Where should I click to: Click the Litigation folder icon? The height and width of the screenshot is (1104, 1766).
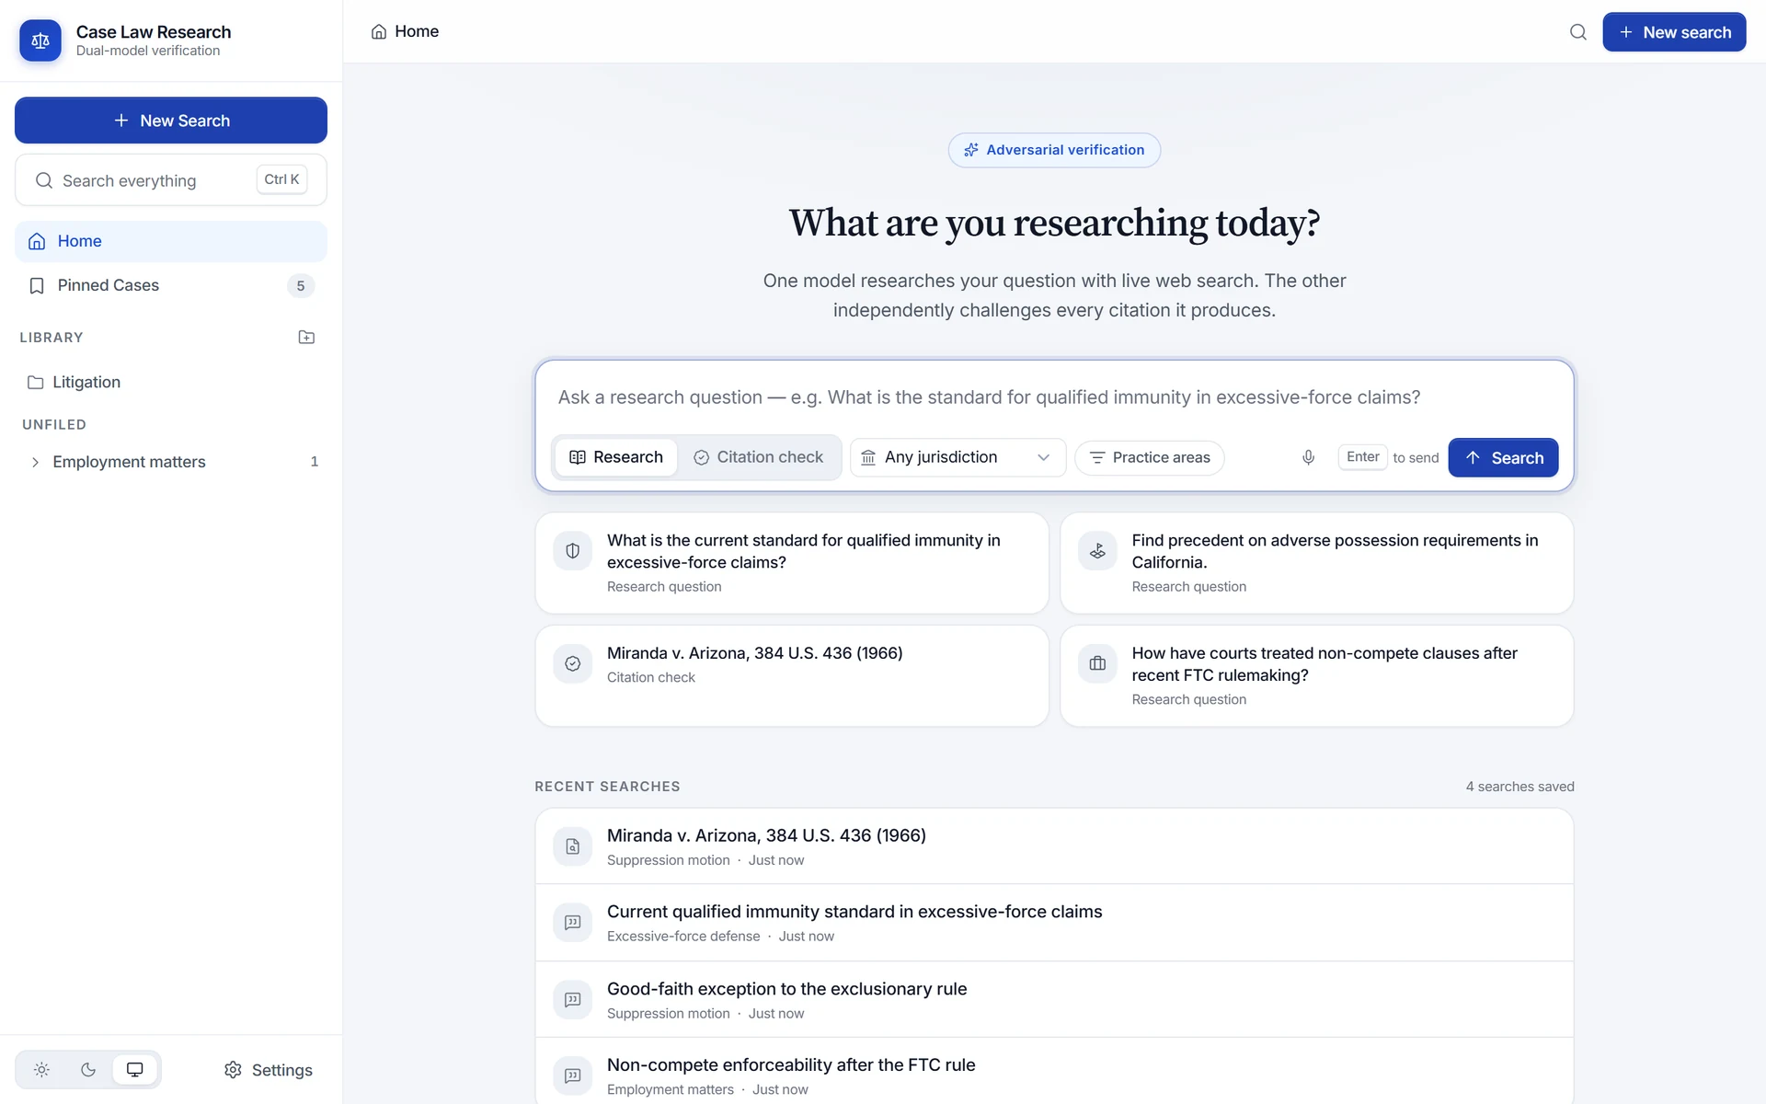35,383
